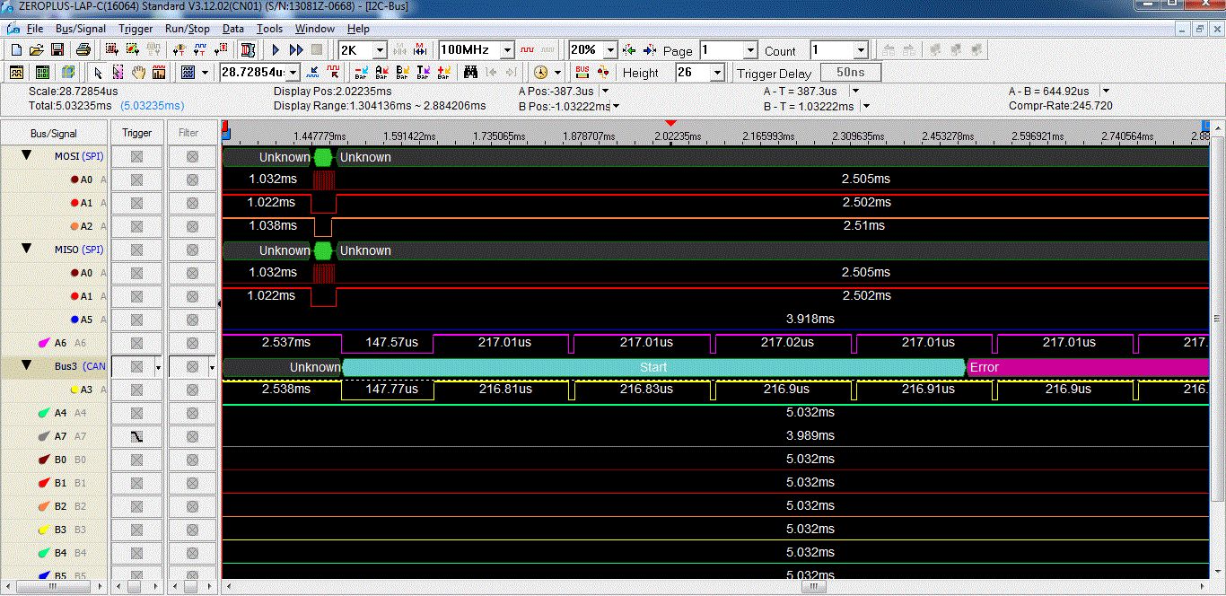Click the single Run play icon

coord(276,50)
